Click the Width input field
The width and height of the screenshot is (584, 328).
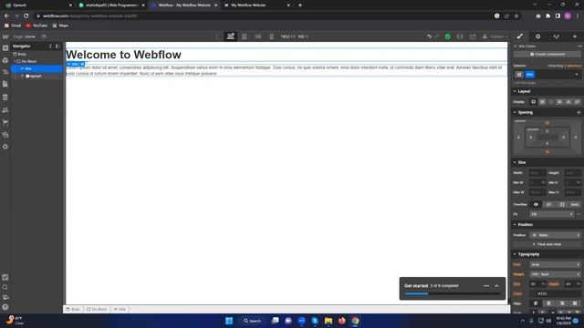pyautogui.click(x=537, y=173)
